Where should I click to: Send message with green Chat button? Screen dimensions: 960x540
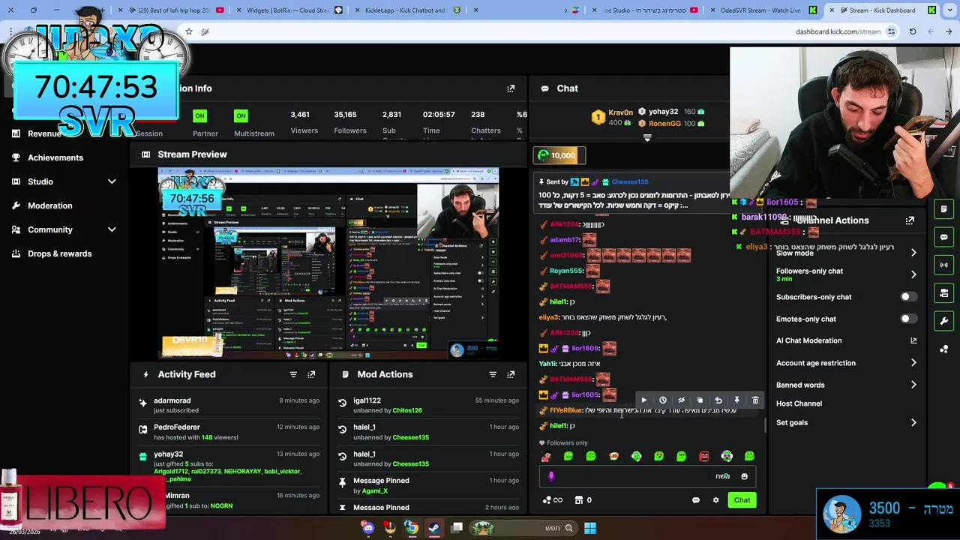tap(742, 500)
